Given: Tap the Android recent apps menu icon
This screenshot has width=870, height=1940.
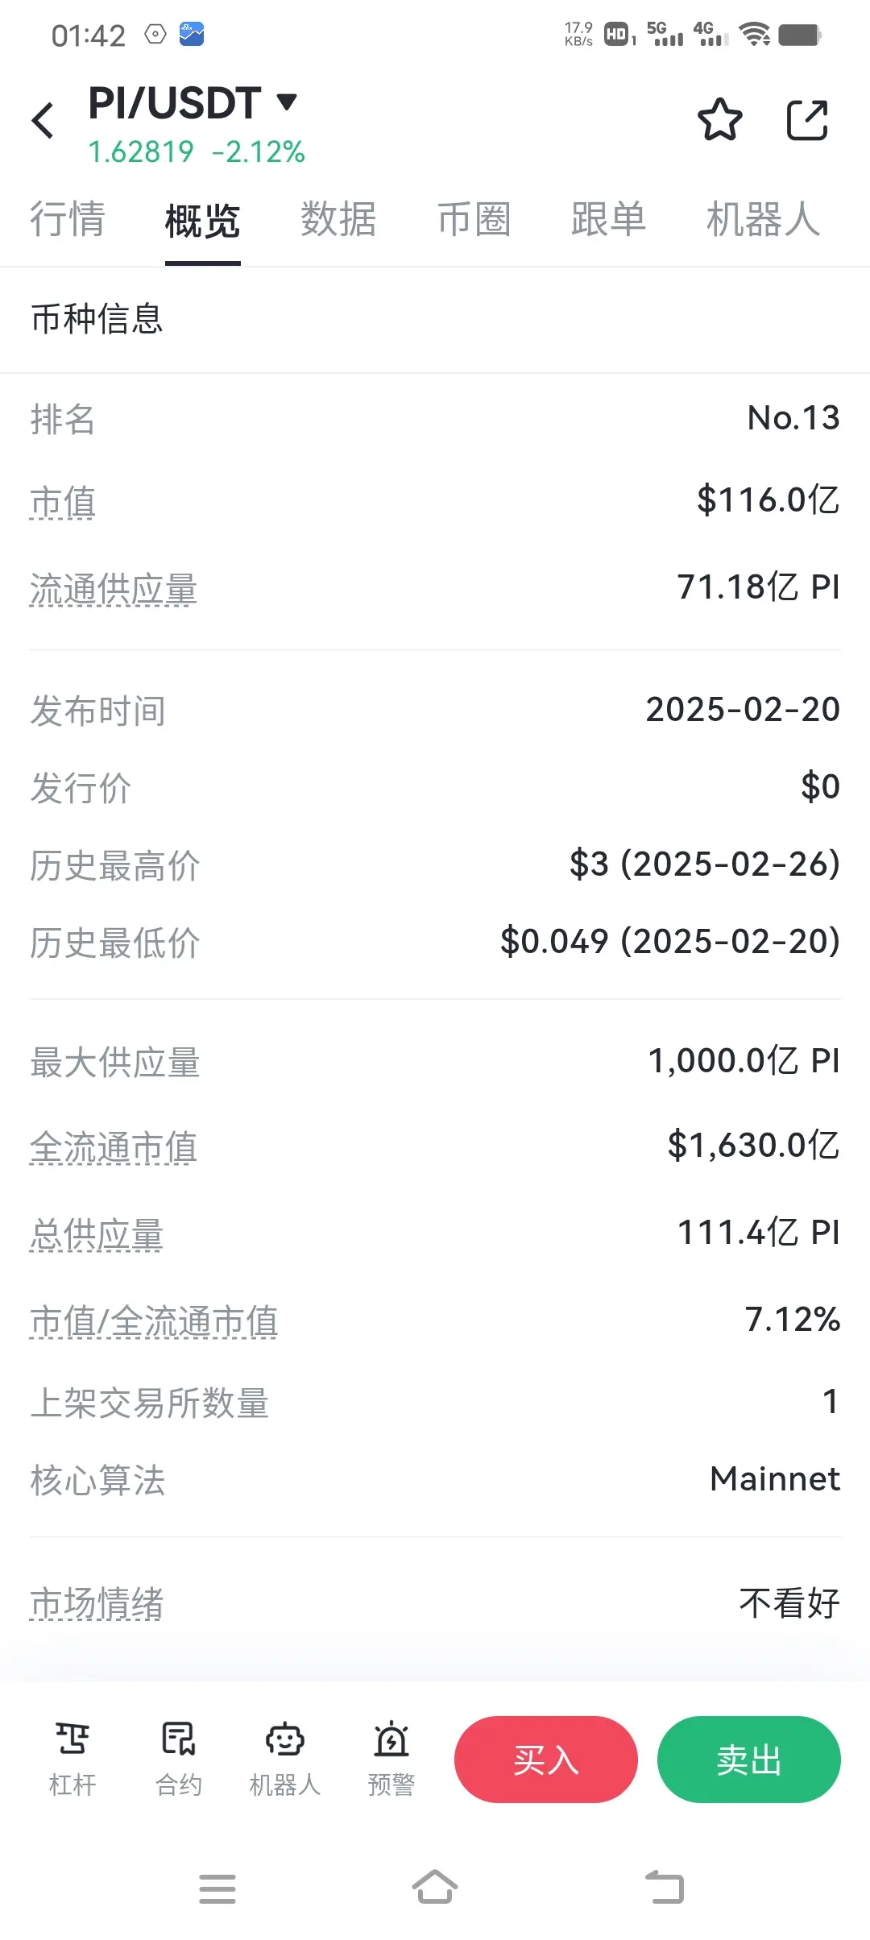Looking at the screenshot, I should point(217,1888).
